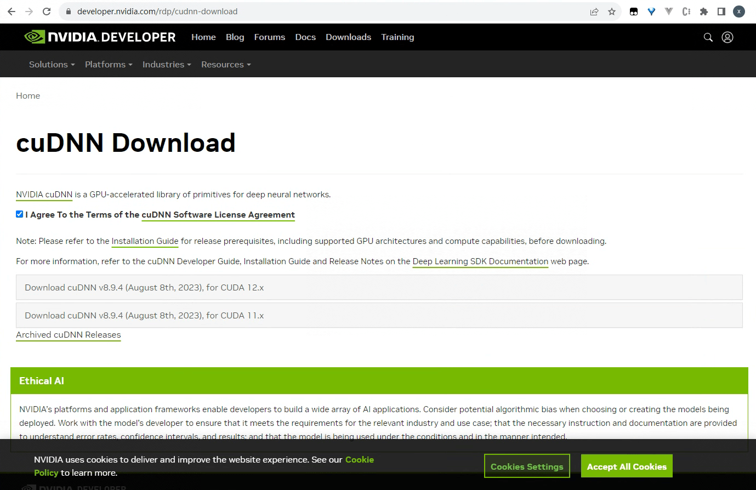Bookmark this page with the star icon
Image resolution: width=756 pixels, height=490 pixels.
(x=612, y=12)
